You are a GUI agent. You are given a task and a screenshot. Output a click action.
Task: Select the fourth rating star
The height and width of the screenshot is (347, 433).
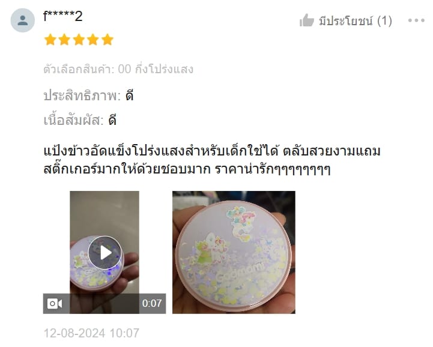tap(93, 40)
